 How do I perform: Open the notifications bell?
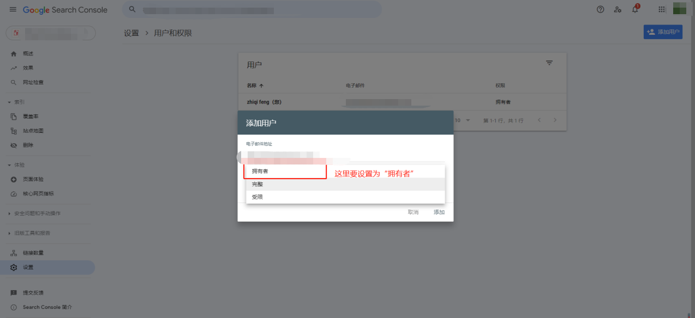point(635,10)
